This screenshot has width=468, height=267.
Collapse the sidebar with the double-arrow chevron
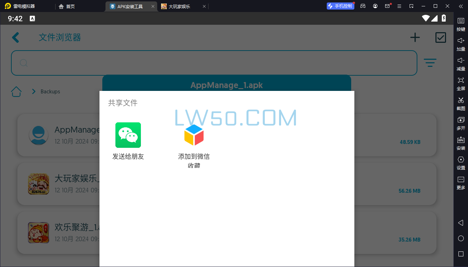(461, 6)
